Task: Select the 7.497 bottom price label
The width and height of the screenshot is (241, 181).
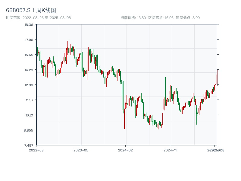Action: click(29, 145)
